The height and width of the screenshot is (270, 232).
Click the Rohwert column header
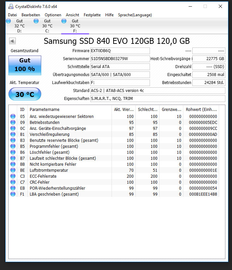[x=201, y=110]
